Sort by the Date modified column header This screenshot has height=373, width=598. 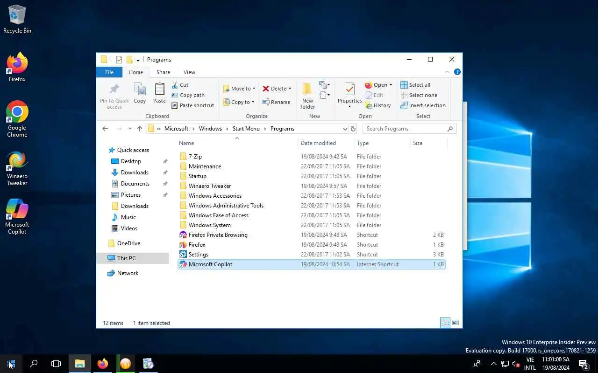(326, 143)
